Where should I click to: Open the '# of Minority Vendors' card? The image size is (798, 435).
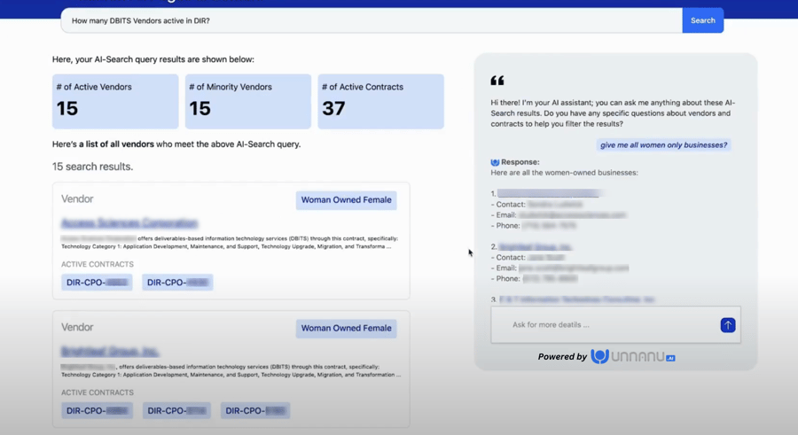248,101
